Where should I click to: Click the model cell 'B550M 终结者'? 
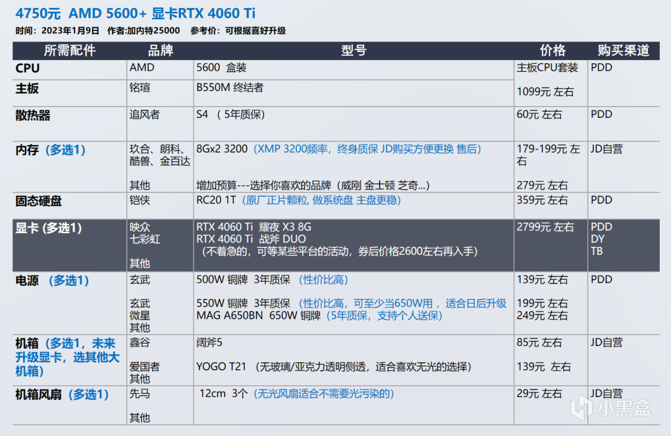[x=230, y=87]
